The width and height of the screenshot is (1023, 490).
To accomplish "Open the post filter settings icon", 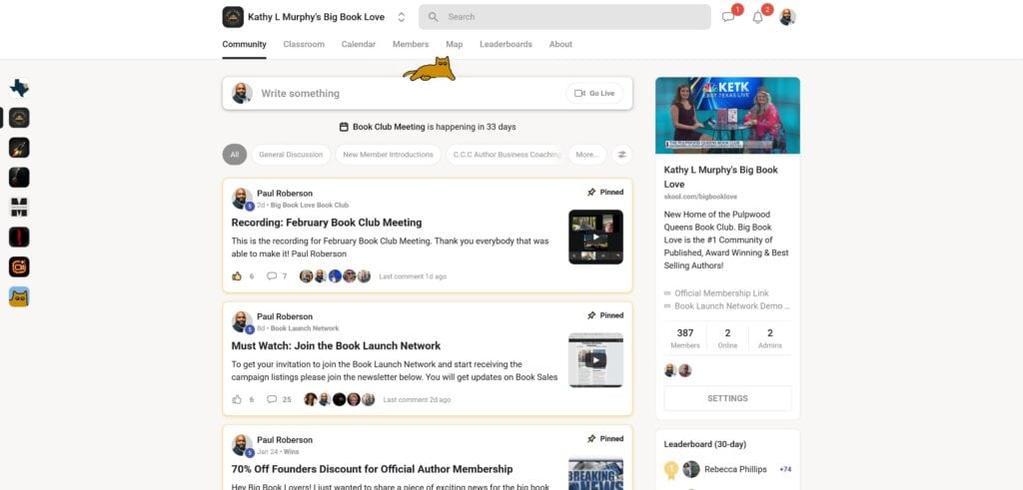I will [x=622, y=155].
